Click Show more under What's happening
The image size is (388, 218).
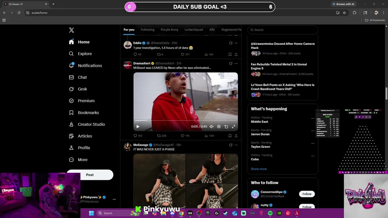click(x=259, y=169)
